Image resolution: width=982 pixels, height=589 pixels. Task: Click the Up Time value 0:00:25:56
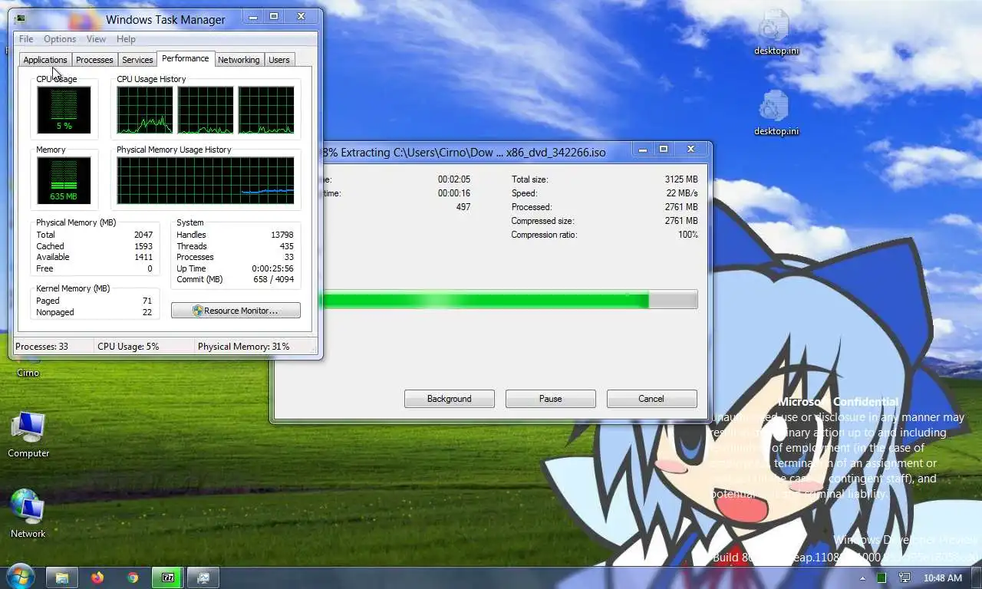click(273, 268)
